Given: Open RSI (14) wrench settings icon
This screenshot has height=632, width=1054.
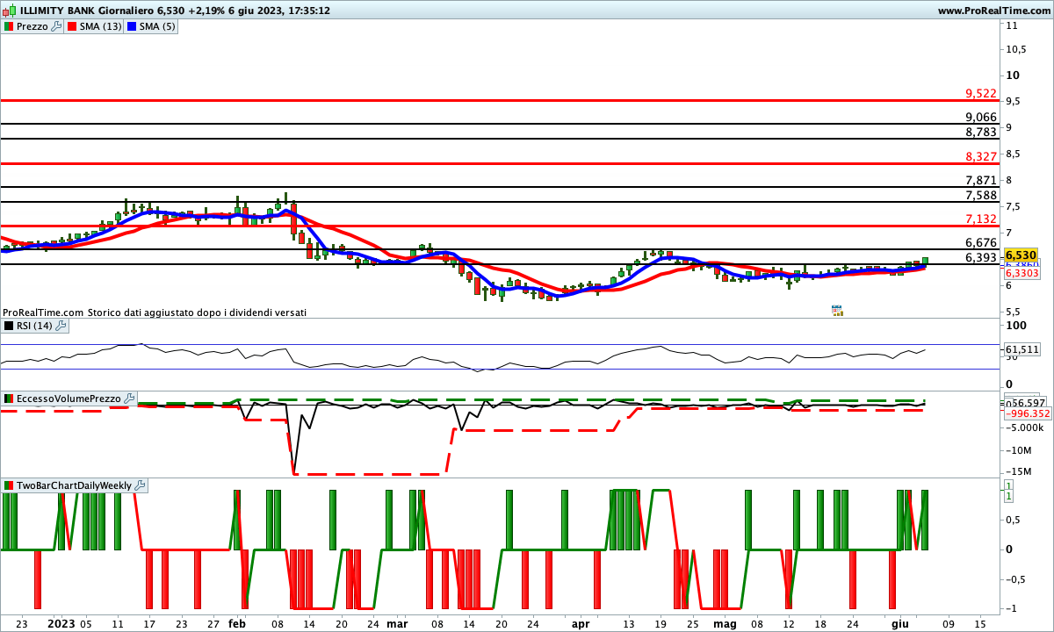Looking at the screenshot, I should (x=61, y=326).
